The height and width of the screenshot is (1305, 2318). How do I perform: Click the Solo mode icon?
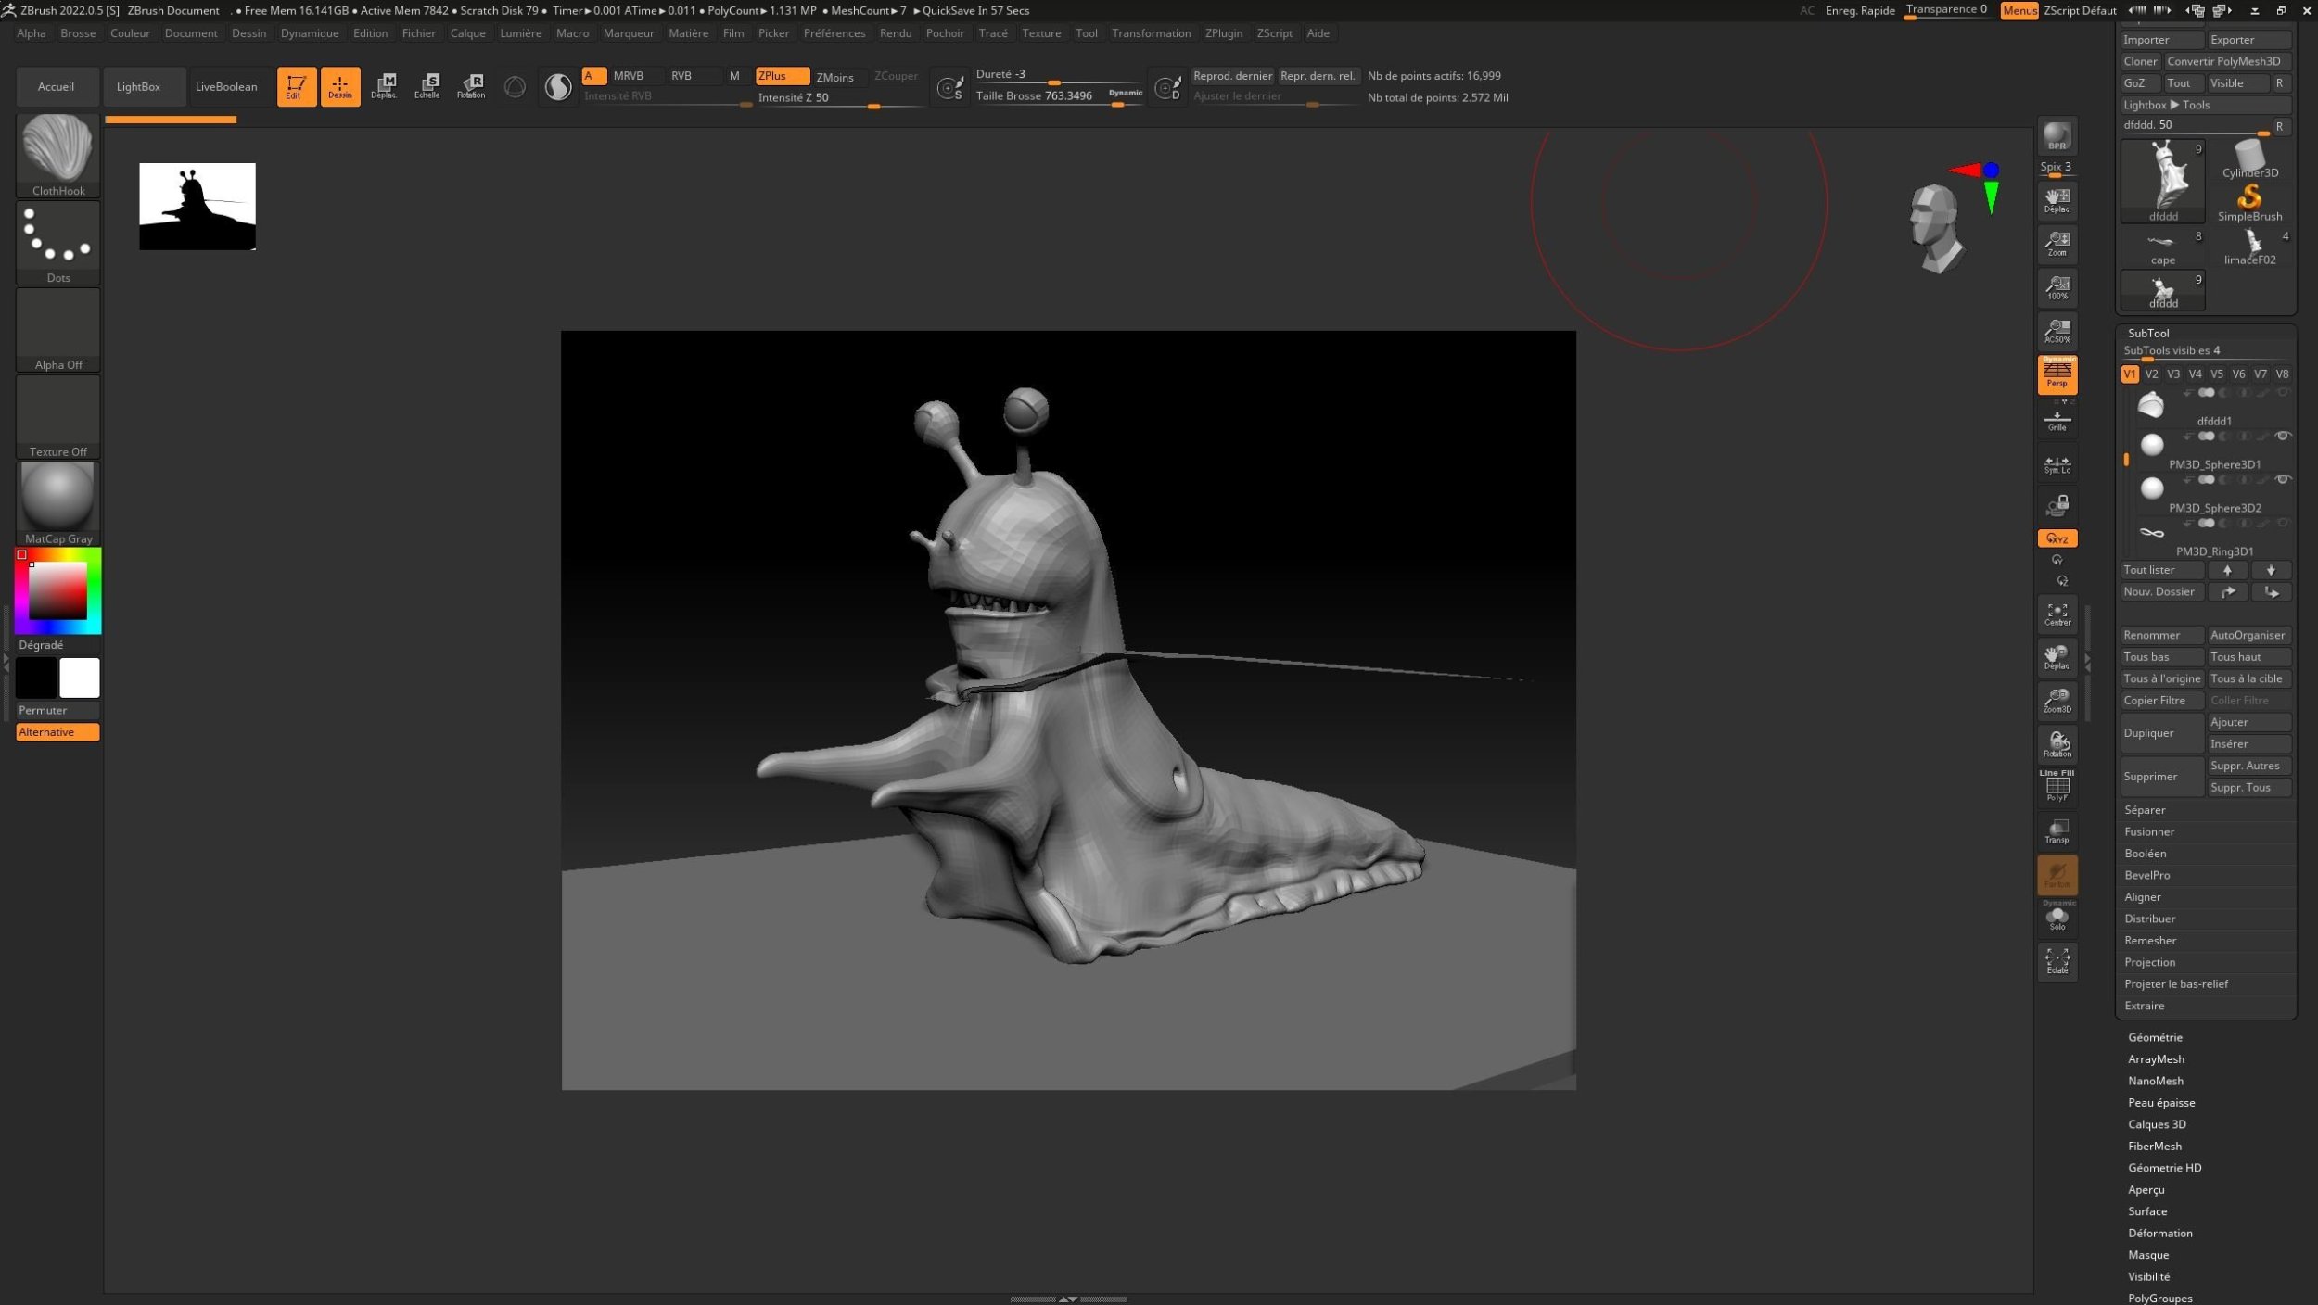pos(2056,919)
